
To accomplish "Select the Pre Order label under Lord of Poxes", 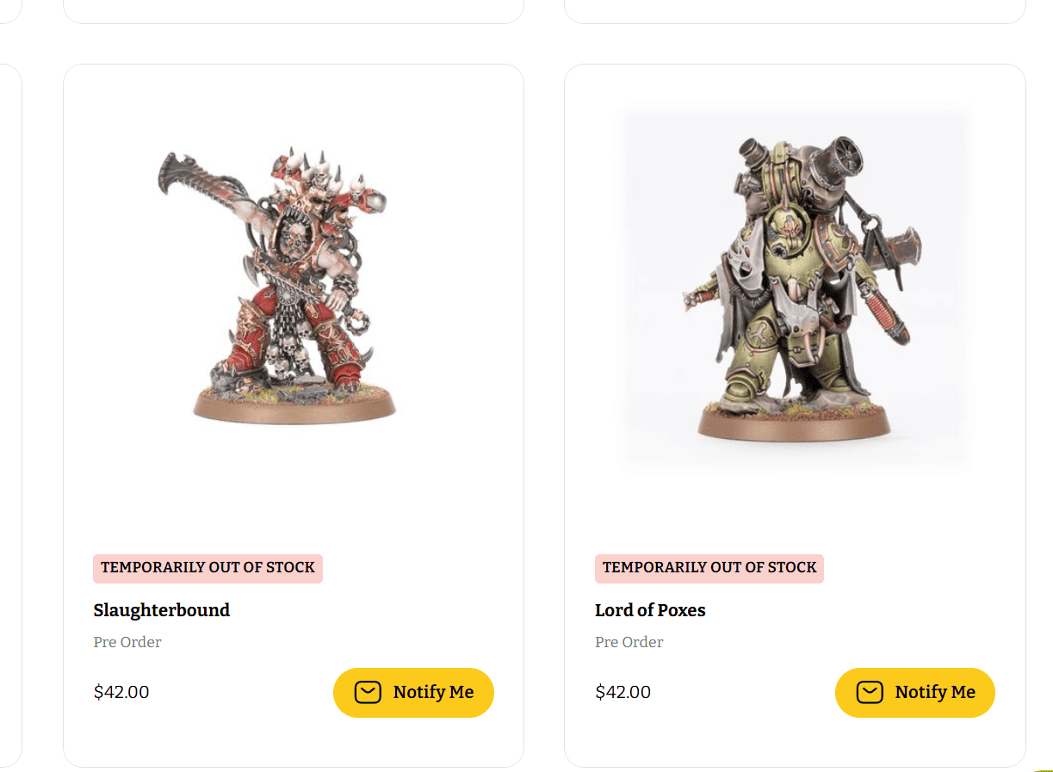I will 629,642.
